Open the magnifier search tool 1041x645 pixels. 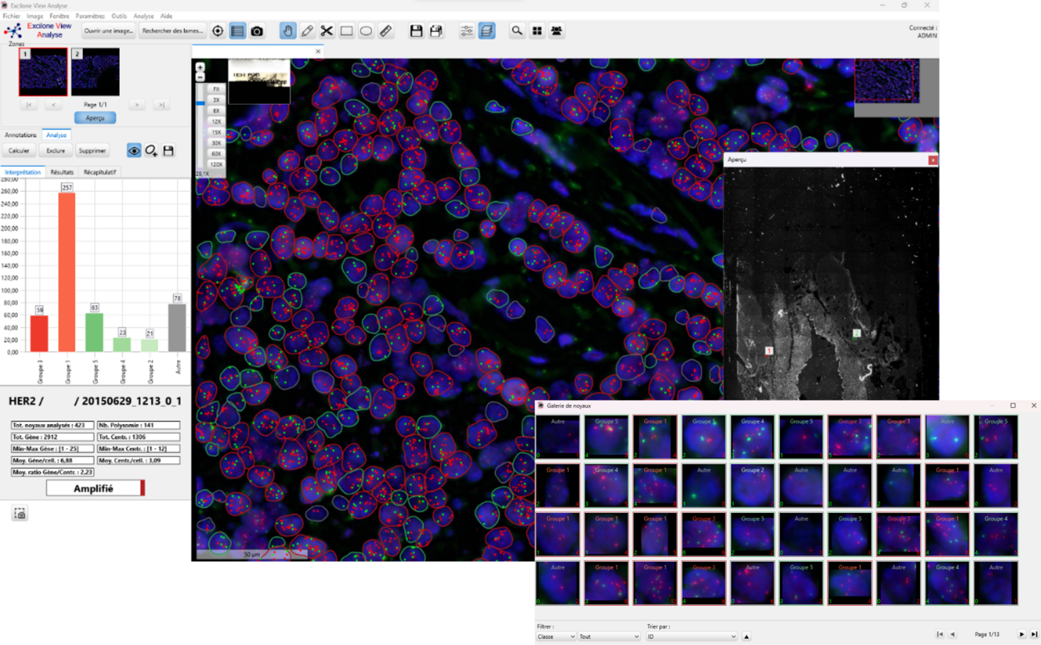pyautogui.click(x=517, y=31)
